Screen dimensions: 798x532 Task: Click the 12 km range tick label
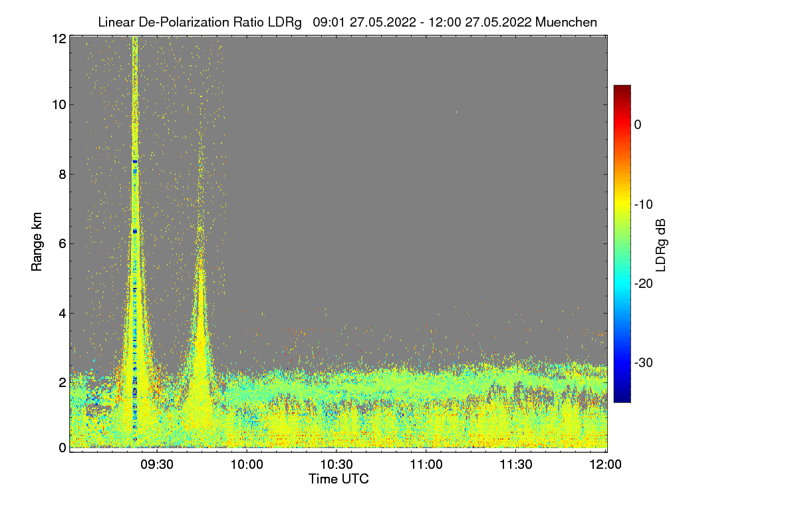point(59,39)
